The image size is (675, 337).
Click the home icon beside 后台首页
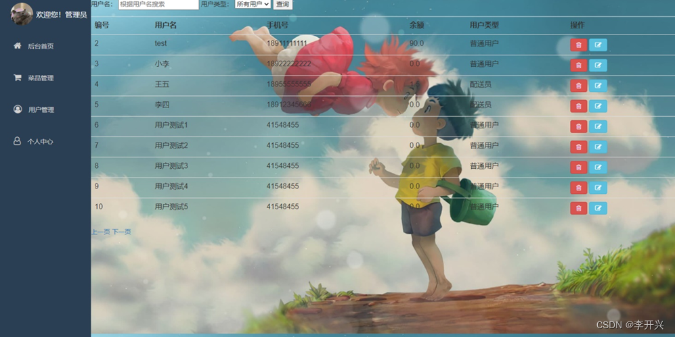click(17, 45)
